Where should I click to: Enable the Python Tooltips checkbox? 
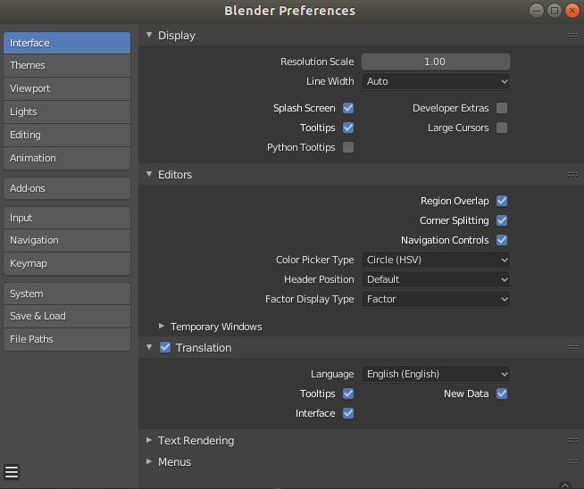(x=348, y=147)
